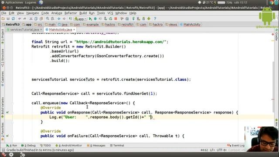
Task: Open the Build menu
Action: click(x=83, y=13)
